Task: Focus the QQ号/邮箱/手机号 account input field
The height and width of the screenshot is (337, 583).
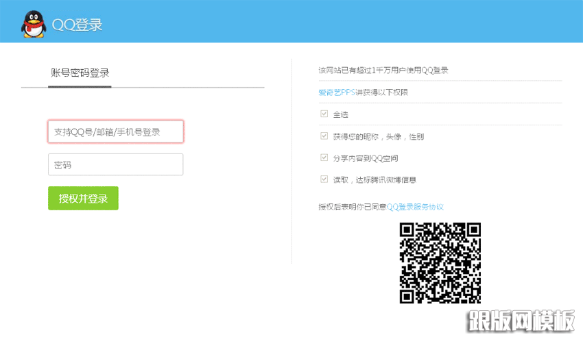Action: [115, 132]
